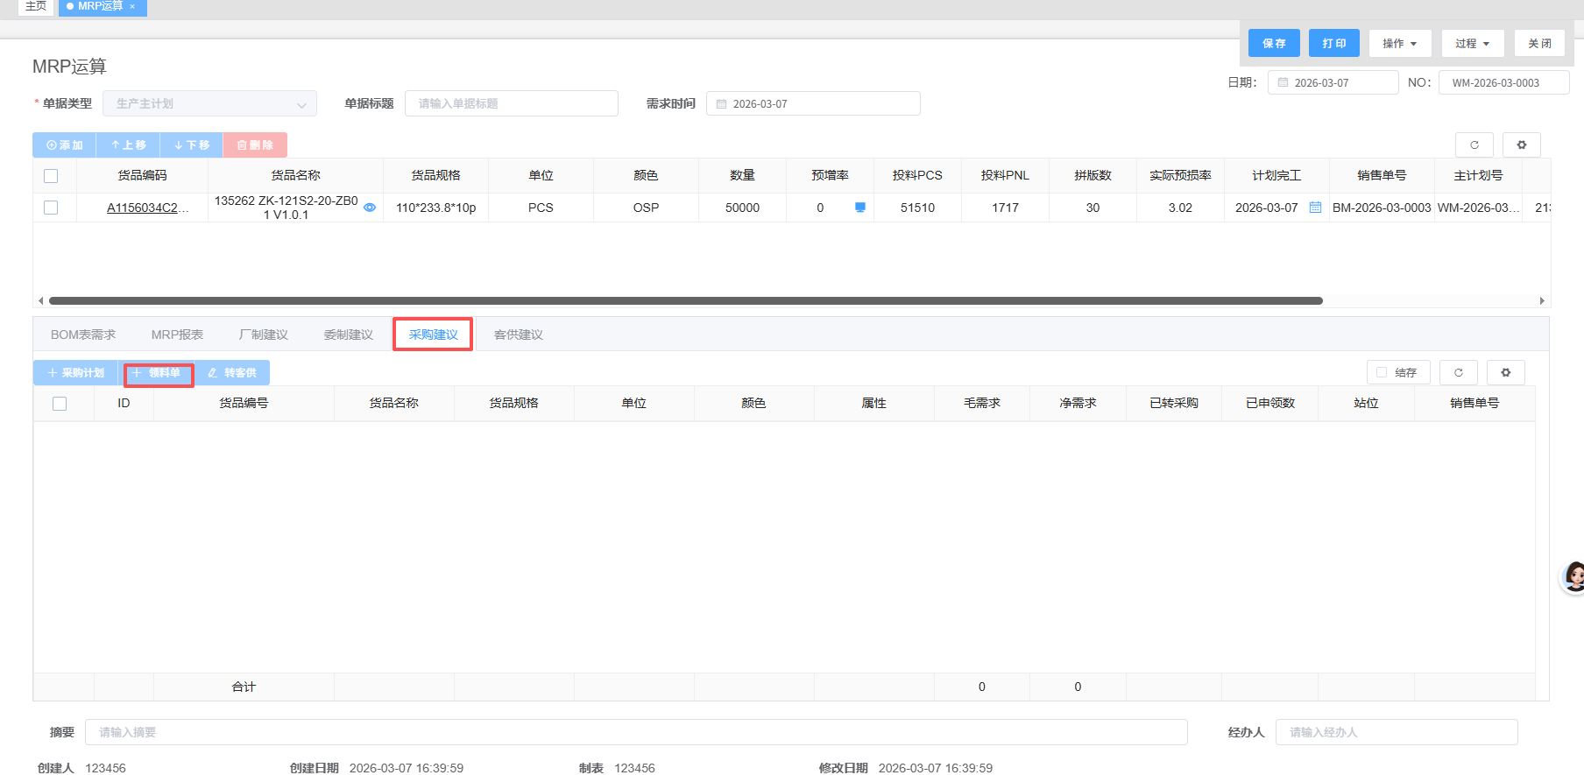Expand the 过程 dropdown menu

click(1472, 44)
